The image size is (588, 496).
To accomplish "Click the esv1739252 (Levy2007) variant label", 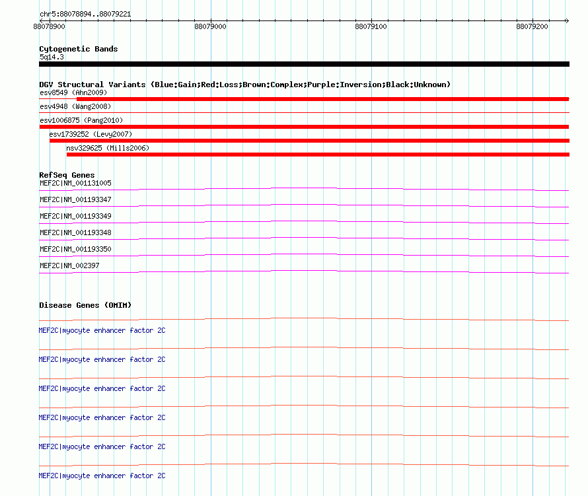I will point(91,134).
